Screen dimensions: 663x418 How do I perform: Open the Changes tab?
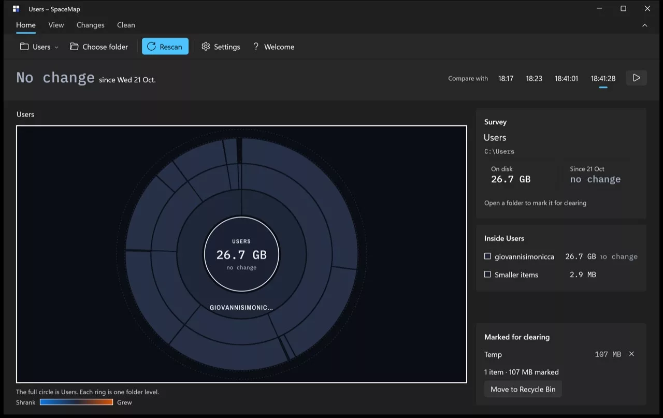tap(90, 25)
